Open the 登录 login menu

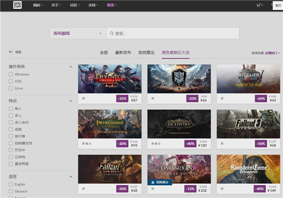pyautogui.click(x=112, y=5)
